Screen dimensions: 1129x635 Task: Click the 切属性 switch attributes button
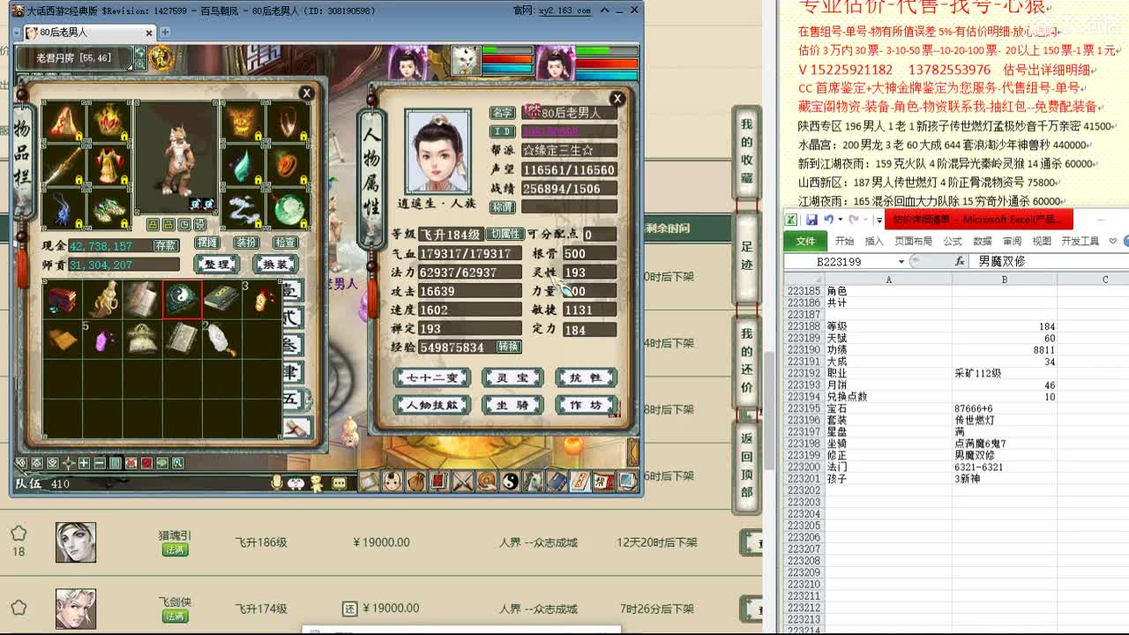point(505,235)
